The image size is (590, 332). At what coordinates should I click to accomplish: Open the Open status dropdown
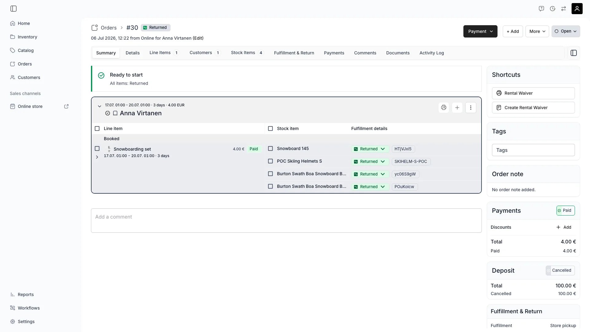pyautogui.click(x=566, y=31)
